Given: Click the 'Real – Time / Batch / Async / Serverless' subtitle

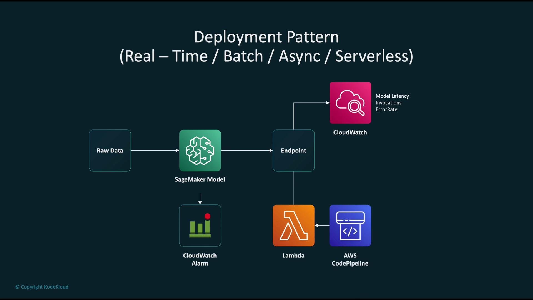Looking at the screenshot, I should pos(266,56).
